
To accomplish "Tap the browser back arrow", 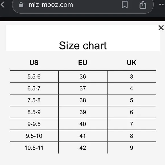I will (2, 5).
